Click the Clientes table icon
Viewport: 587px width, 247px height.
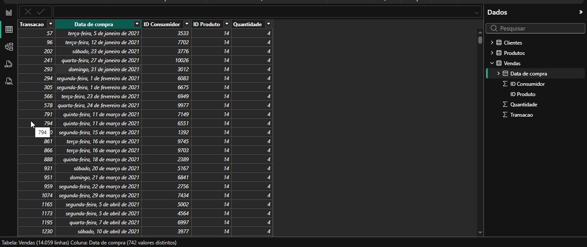pos(499,43)
